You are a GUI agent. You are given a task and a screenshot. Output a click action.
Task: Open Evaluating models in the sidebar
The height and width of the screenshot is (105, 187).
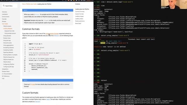pyautogui.click(x=8, y=50)
